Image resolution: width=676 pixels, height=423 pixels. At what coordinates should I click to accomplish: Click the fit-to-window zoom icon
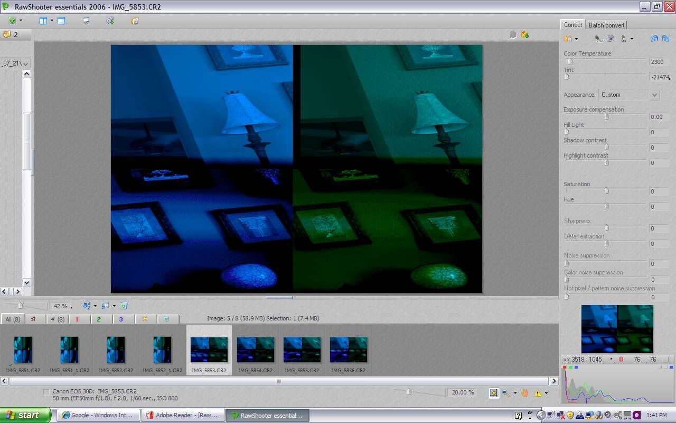494,393
